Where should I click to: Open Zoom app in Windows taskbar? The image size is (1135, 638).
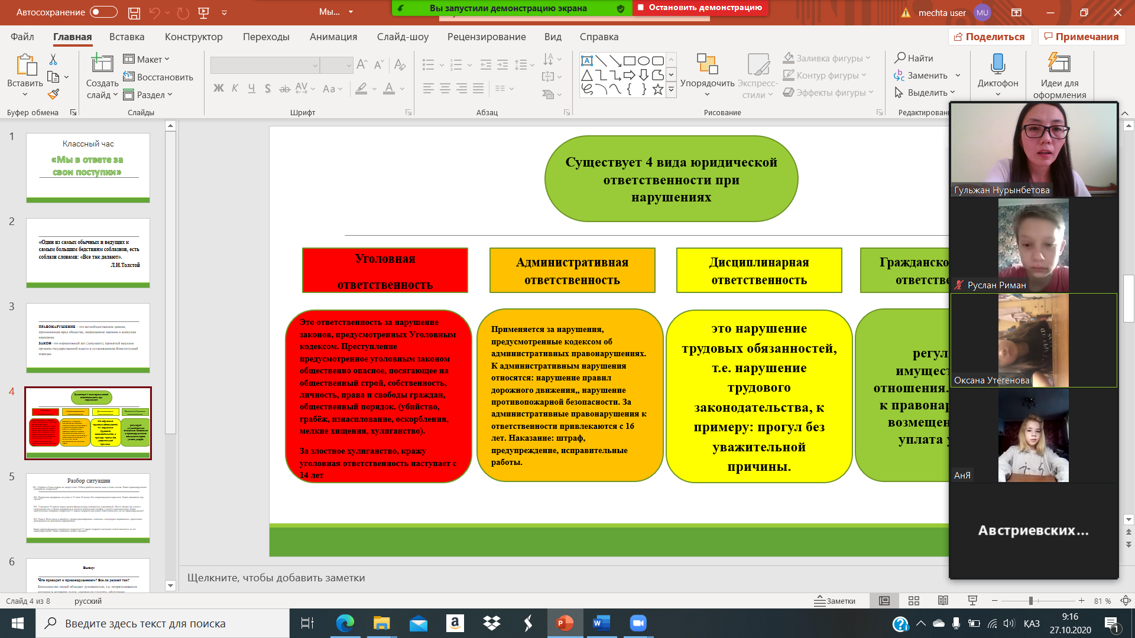pos(638,623)
